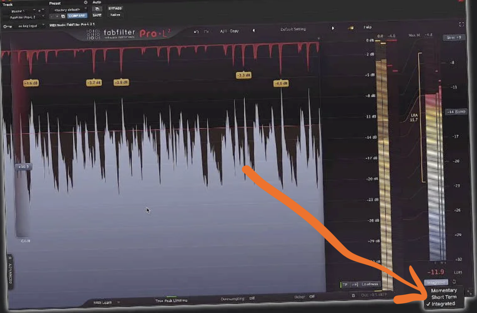This screenshot has height=313, width=477.
Task: Click the -3.8 dB peak label
Action: pos(121,82)
